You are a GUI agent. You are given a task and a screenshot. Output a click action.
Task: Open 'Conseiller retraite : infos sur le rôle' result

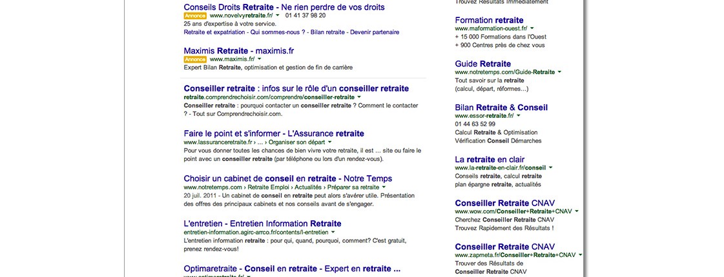[296, 88]
